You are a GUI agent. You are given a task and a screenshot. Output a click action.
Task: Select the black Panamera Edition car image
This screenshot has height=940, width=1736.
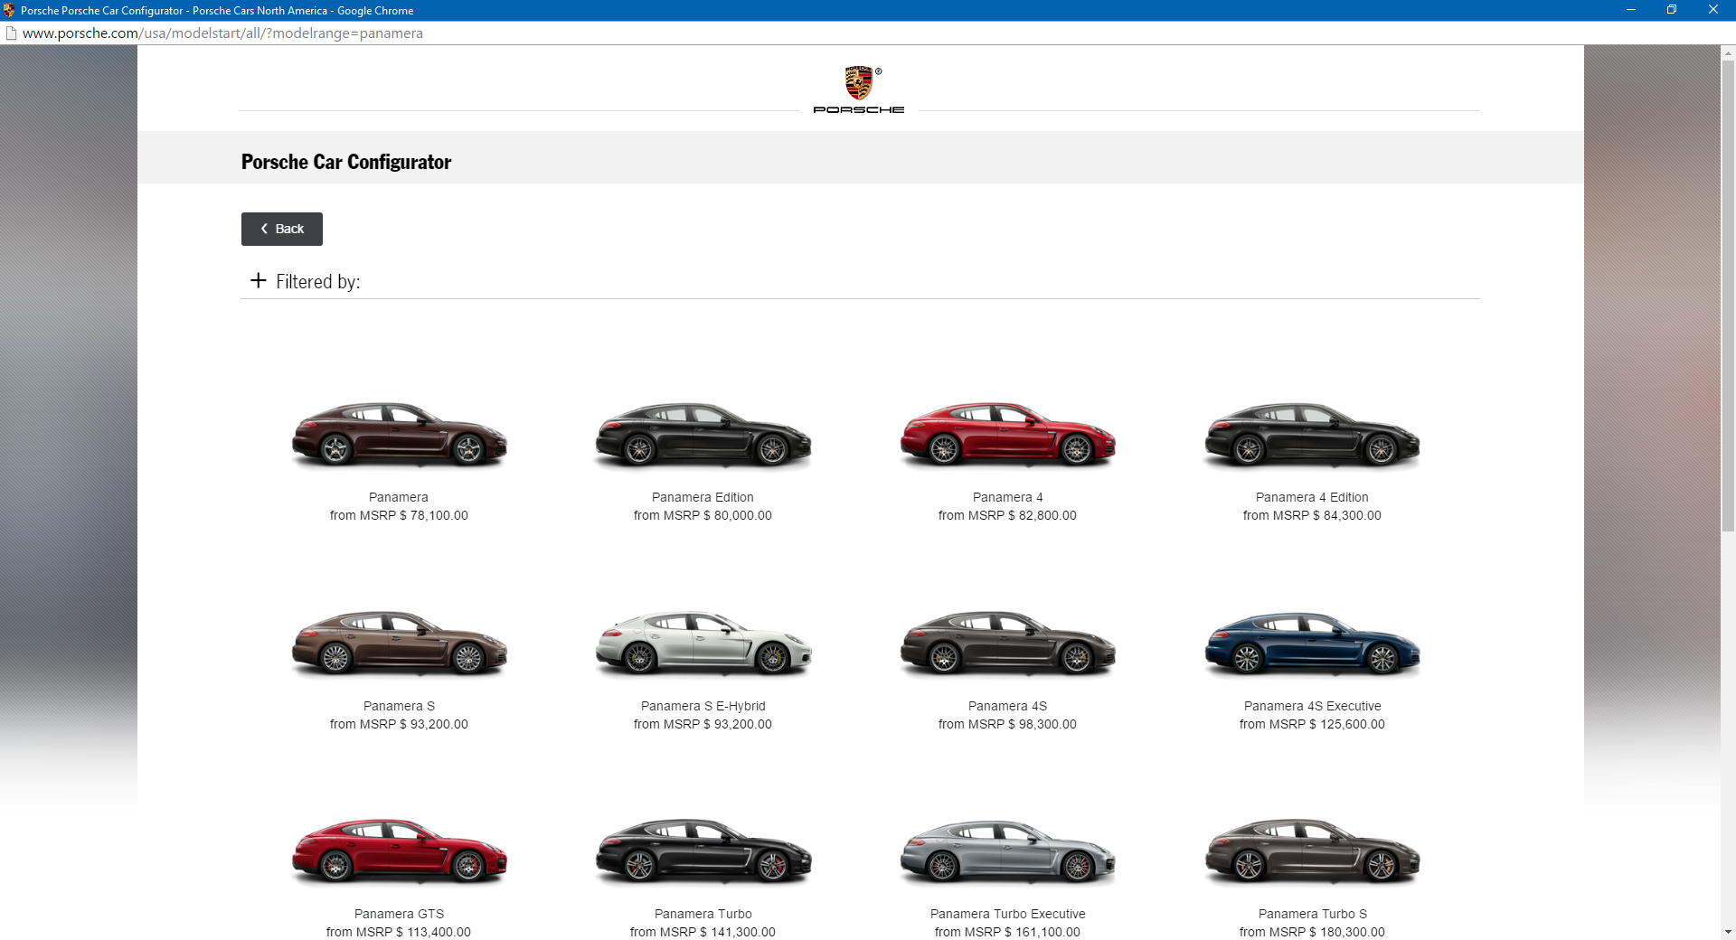pyautogui.click(x=703, y=435)
